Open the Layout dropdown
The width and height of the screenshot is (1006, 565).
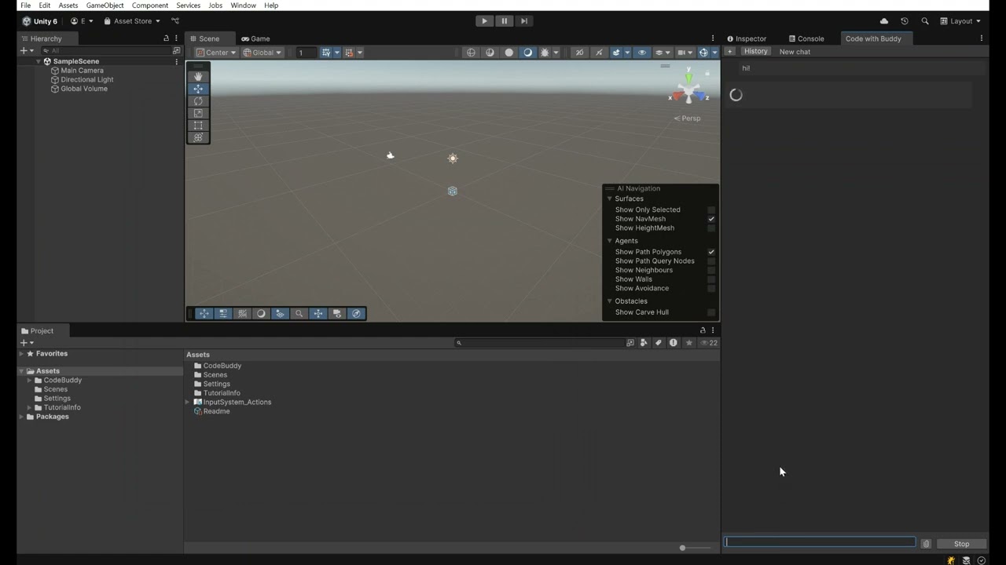pyautogui.click(x=960, y=21)
